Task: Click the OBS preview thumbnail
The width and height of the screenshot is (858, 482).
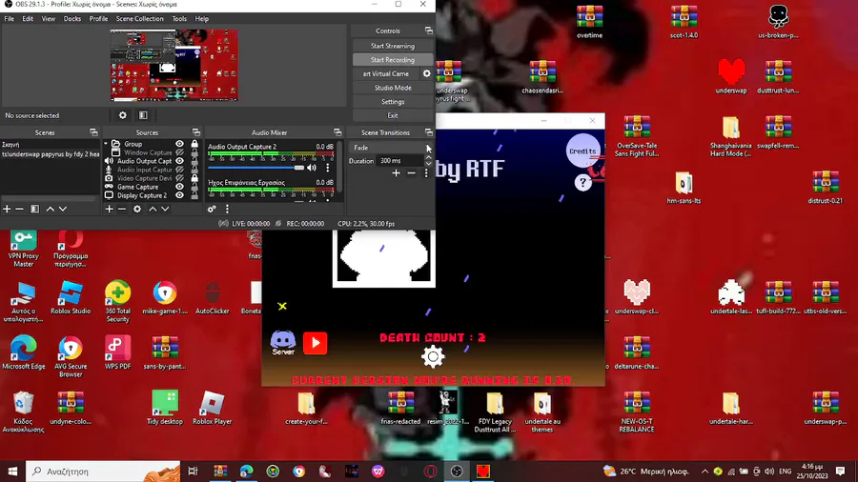Action: pos(174,65)
